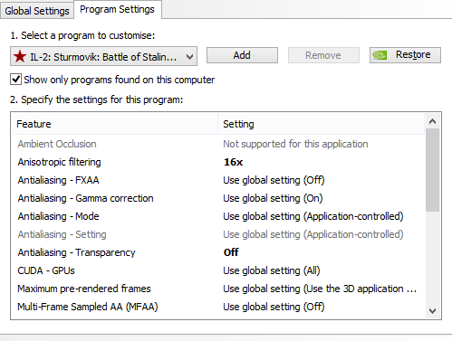Click the red star program icon
Screen dimensions: 452x341
(20, 56)
